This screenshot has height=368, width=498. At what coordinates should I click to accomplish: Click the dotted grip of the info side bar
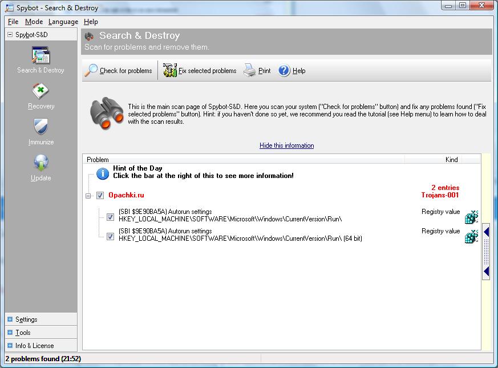(486, 252)
